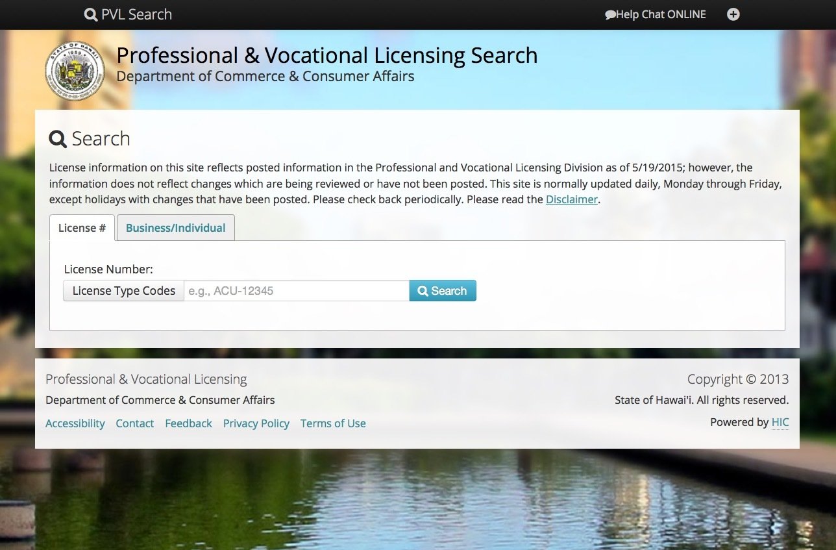The width and height of the screenshot is (836, 550).
Task: Open the License Type Codes dropdown
Action: click(123, 291)
